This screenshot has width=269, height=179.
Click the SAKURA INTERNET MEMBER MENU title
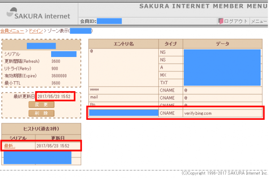203,6
